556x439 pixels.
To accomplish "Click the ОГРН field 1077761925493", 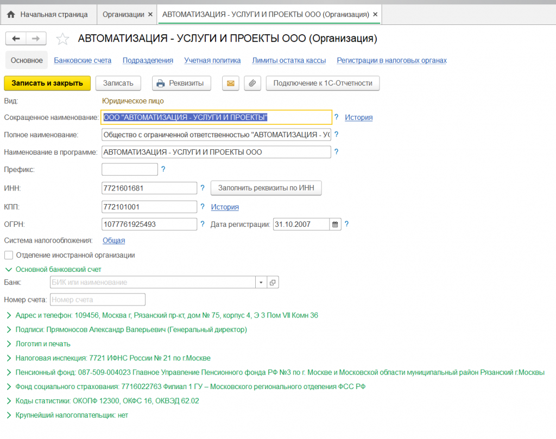I will tap(149, 224).
